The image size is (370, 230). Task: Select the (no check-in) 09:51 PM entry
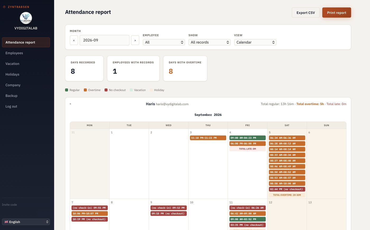tap(90, 208)
